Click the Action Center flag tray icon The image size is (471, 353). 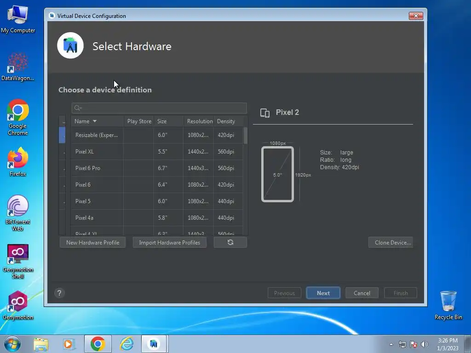(x=414, y=344)
